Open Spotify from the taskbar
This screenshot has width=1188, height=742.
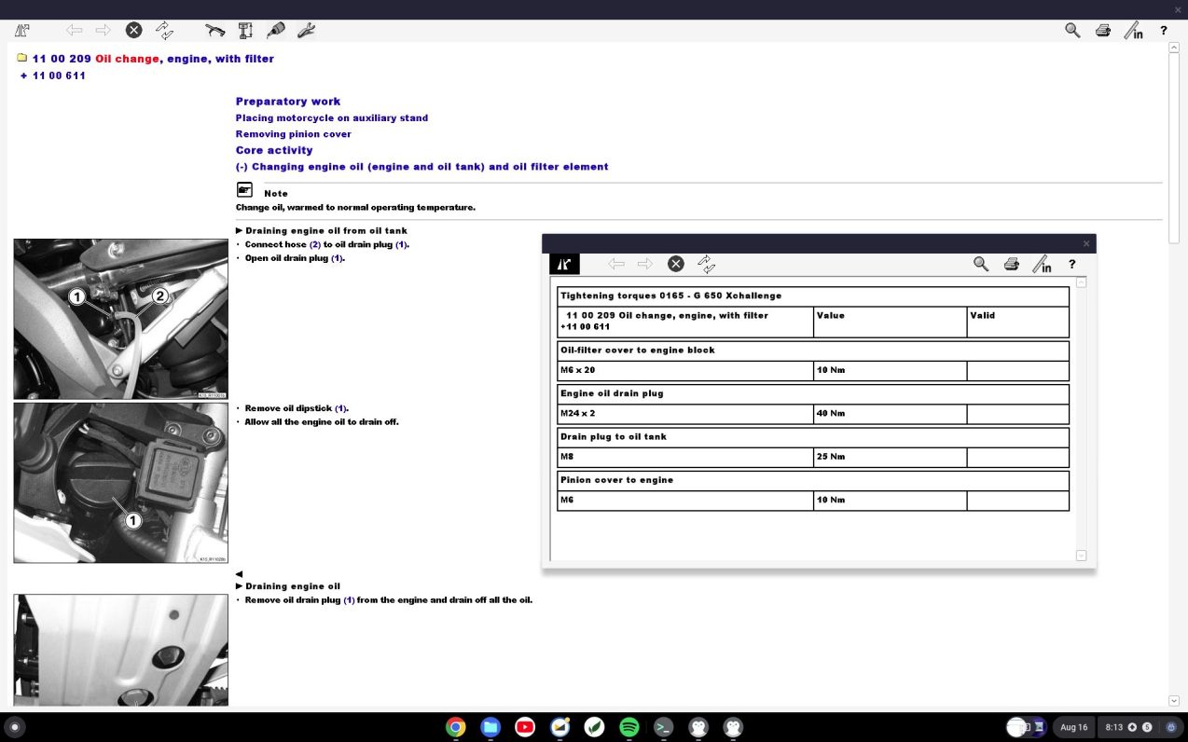click(629, 727)
